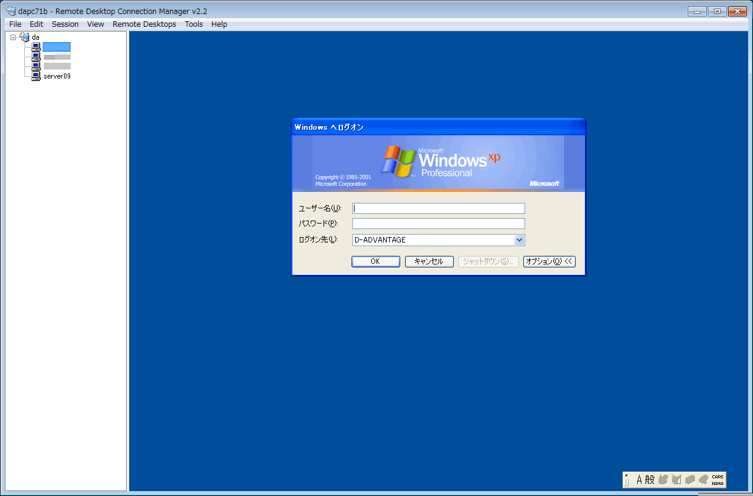Open the Remote Desktops menu
This screenshot has height=496, width=753.
144,24
